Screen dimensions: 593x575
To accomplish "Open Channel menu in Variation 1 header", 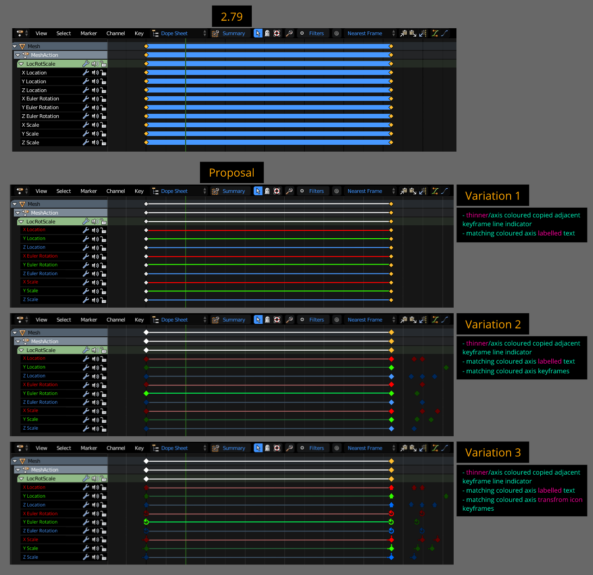I will pos(115,191).
